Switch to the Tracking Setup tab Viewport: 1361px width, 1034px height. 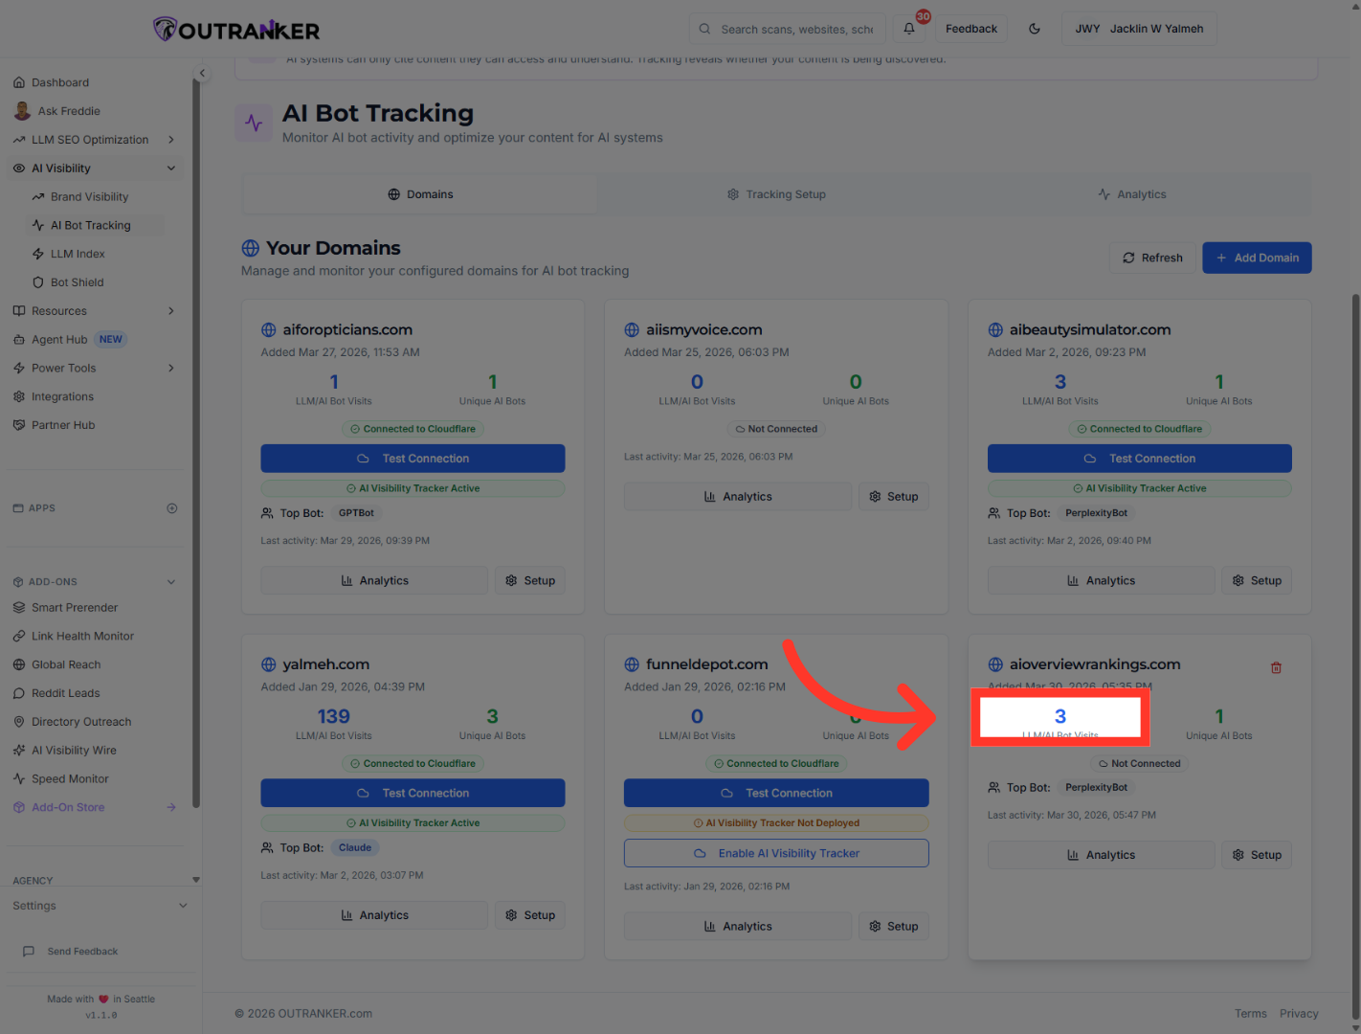776,194
